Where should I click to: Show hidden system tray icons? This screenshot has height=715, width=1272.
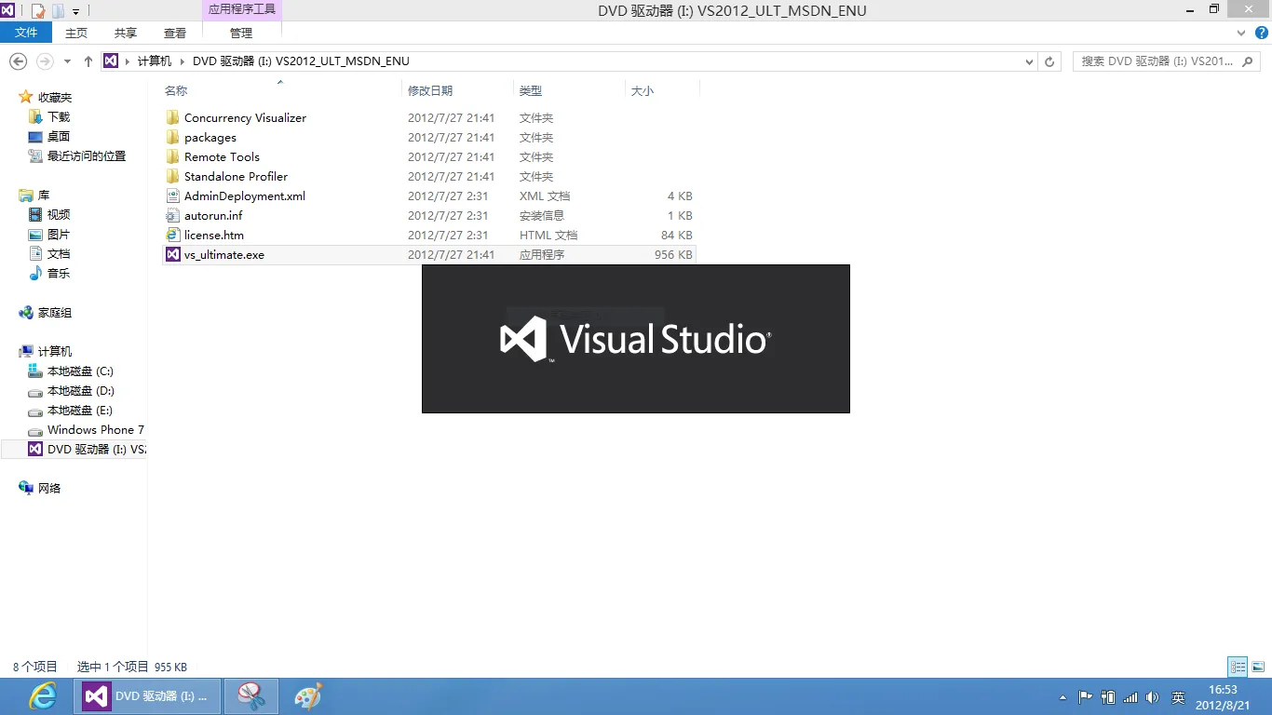[x=1063, y=697]
